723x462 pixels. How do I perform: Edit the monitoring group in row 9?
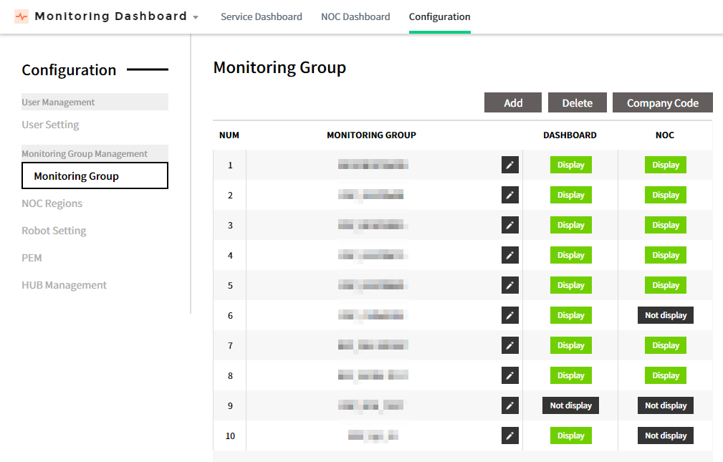[509, 406]
